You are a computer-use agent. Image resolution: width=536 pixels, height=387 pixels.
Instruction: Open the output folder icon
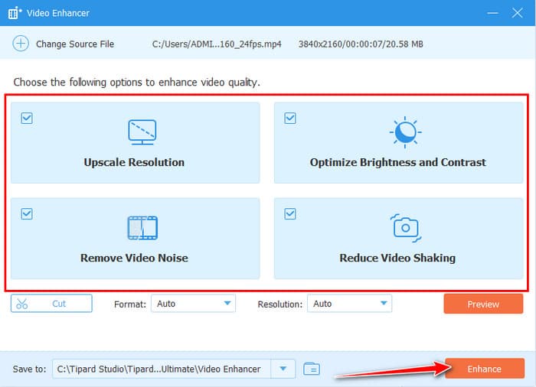(x=311, y=369)
